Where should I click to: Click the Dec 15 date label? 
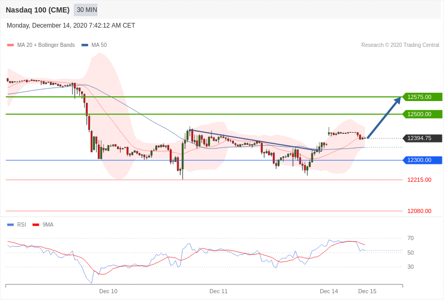coord(367,291)
